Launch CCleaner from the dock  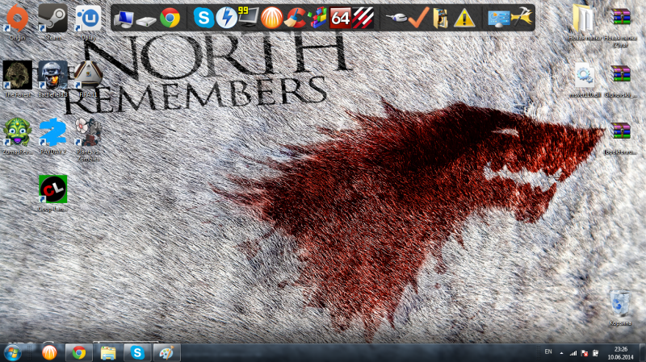[x=295, y=18]
